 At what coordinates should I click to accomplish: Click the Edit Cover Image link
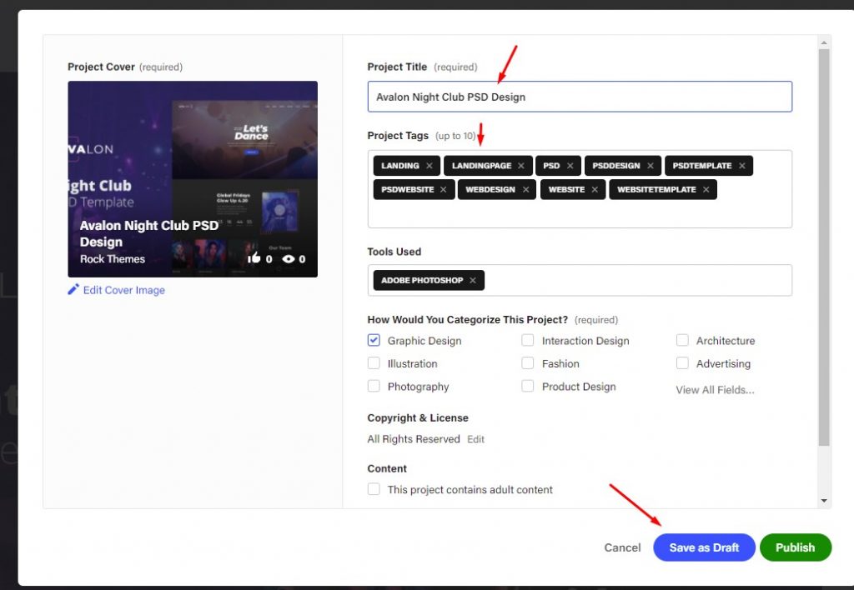pos(123,290)
